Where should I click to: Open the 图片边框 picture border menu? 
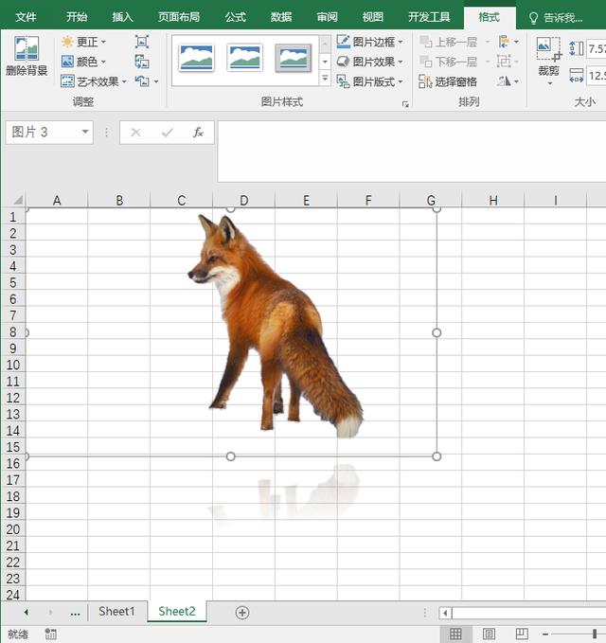tap(370, 42)
